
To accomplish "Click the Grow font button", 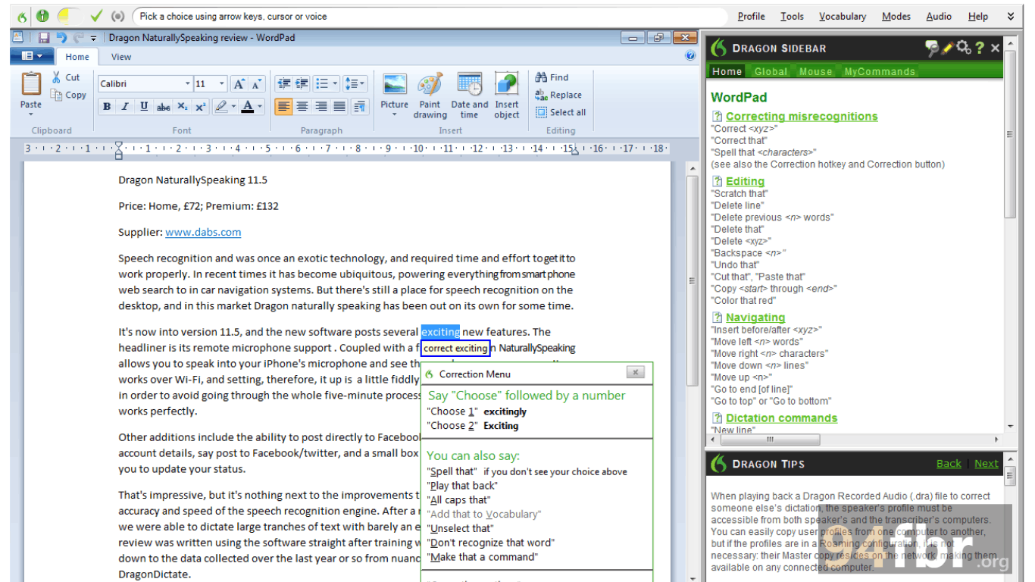I will pyautogui.click(x=239, y=84).
